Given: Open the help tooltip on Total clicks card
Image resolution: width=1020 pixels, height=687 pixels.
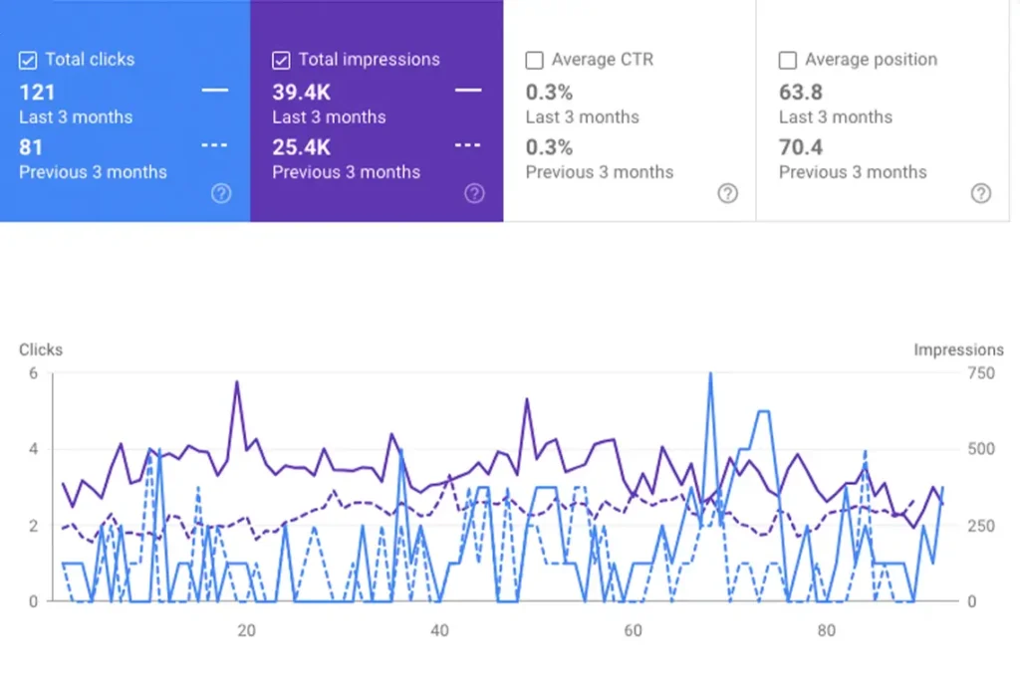Looking at the screenshot, I should 221,193.
